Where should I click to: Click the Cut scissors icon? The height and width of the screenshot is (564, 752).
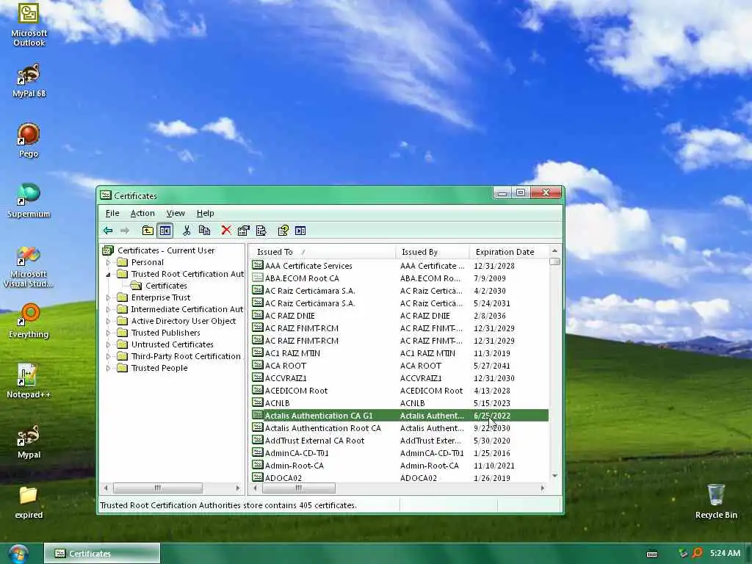(x=187, y=231)
